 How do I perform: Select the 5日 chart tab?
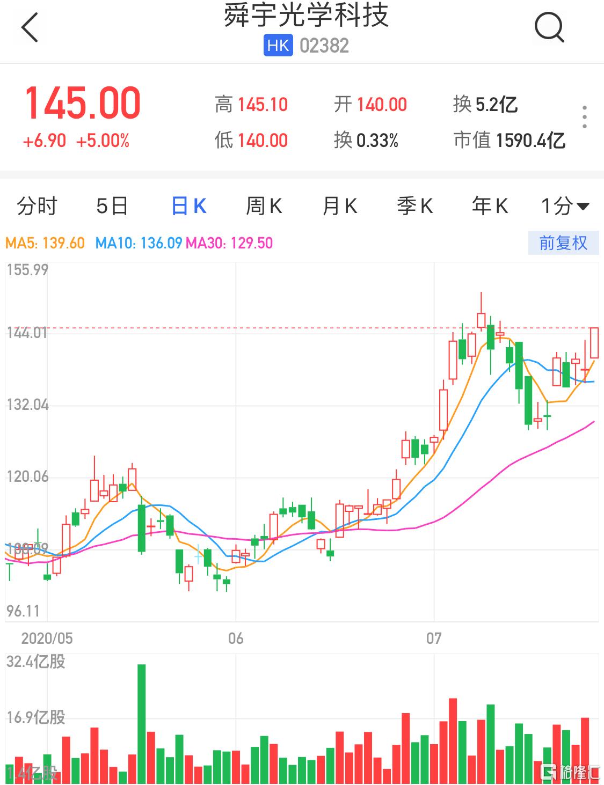[x=112, y=206]
